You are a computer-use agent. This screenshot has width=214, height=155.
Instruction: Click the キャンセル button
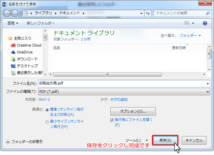(194, 140)
